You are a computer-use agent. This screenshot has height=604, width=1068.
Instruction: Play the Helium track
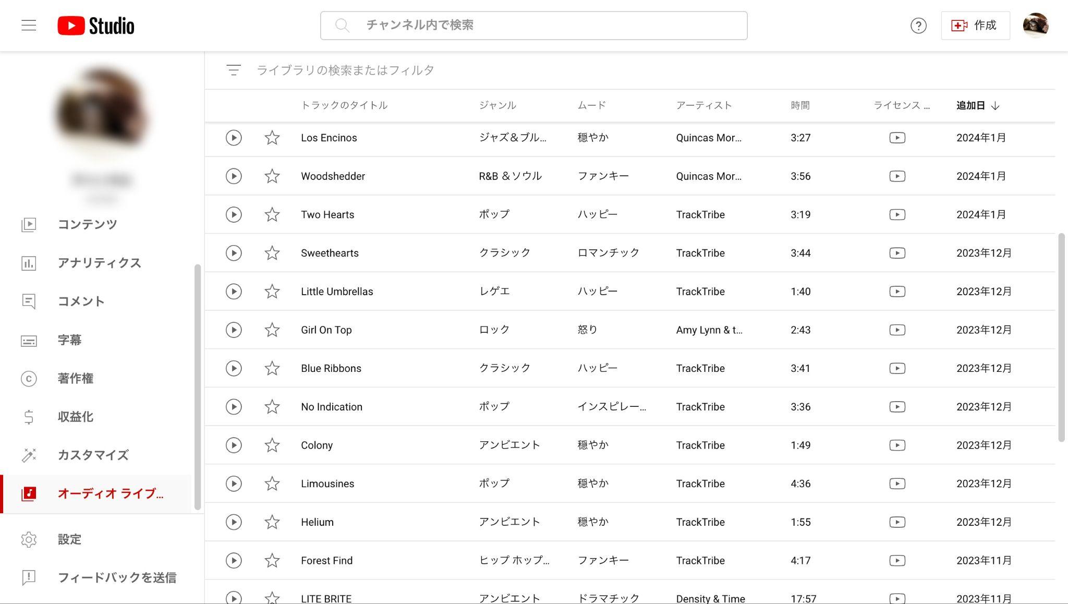point(234,522)
